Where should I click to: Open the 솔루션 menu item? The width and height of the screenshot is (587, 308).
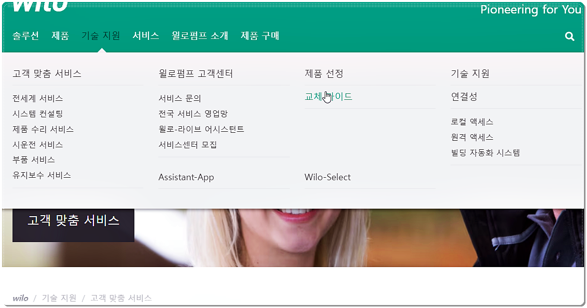pyautogui.click(x=25, y=35)
